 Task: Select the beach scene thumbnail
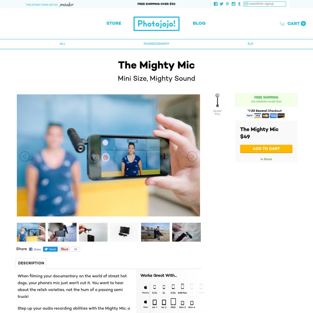click(155, 232)
